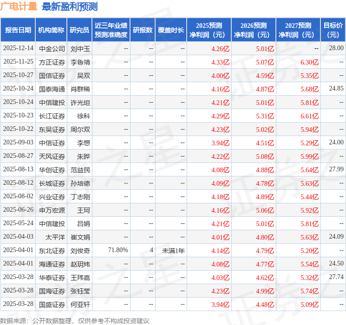The image size is (346, 325).
Task: Click the 报告日期 column header
Action: point(18,30)
